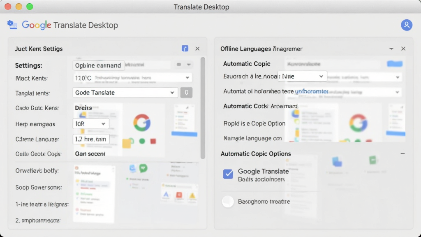Viewport: 421px width, 237px height.
Task: Click the Settings panel vertical scrollbar
Action: [x=203, y=107]
